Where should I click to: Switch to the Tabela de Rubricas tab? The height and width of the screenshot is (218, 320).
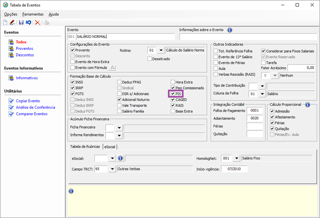coord(85,147)
